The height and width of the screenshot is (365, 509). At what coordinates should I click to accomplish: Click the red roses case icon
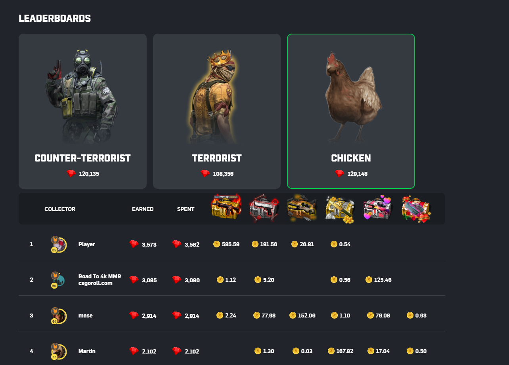416,209
